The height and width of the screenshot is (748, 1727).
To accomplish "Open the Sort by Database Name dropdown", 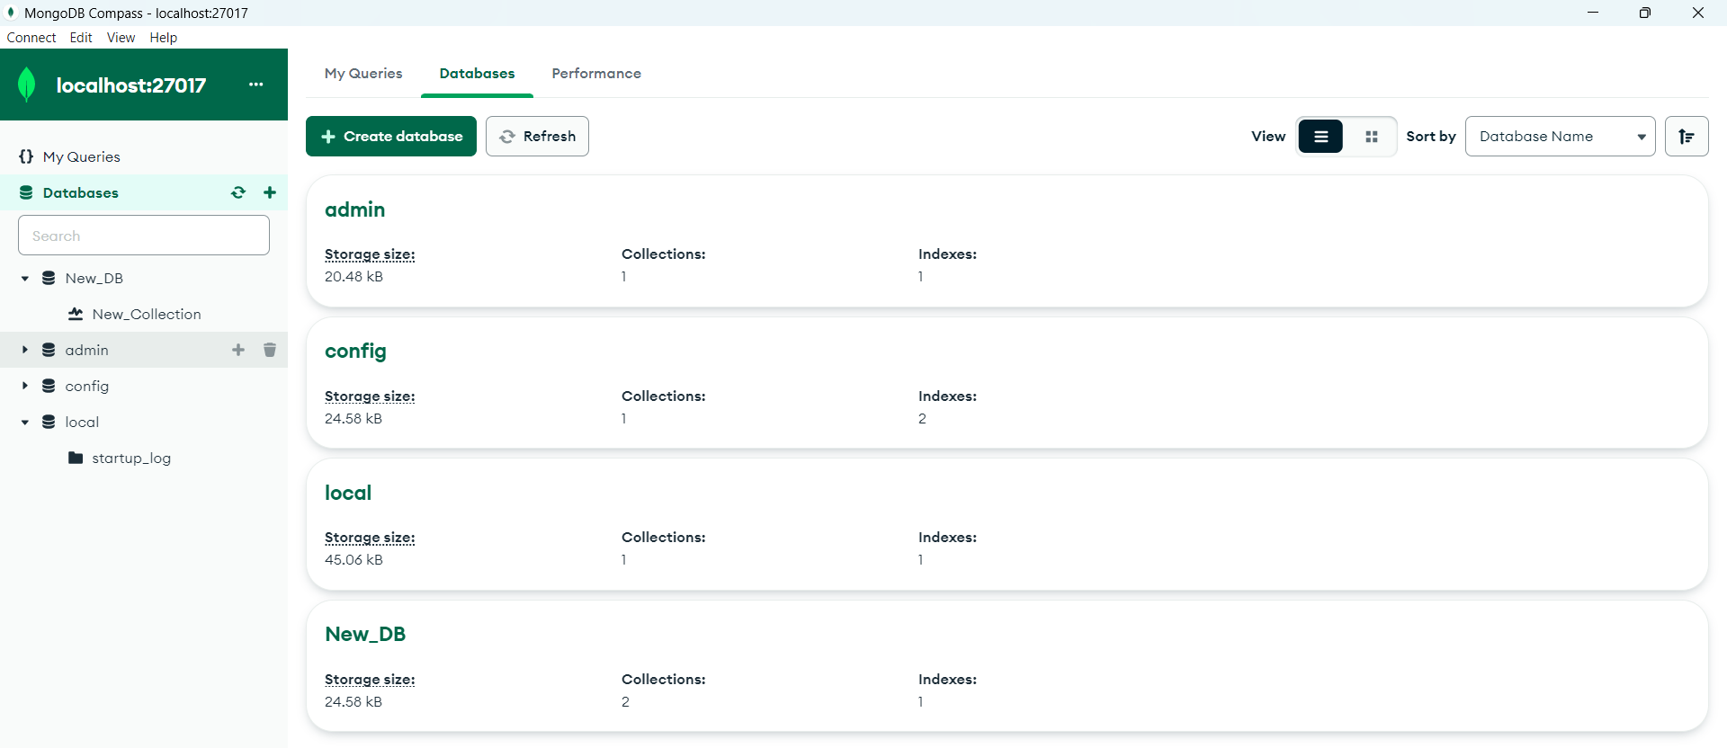I will [1560, 137].
